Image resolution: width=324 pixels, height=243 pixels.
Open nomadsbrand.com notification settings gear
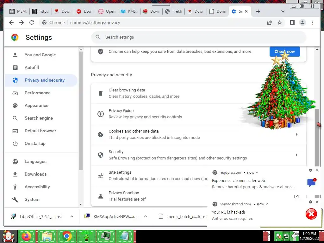(311, 202)
